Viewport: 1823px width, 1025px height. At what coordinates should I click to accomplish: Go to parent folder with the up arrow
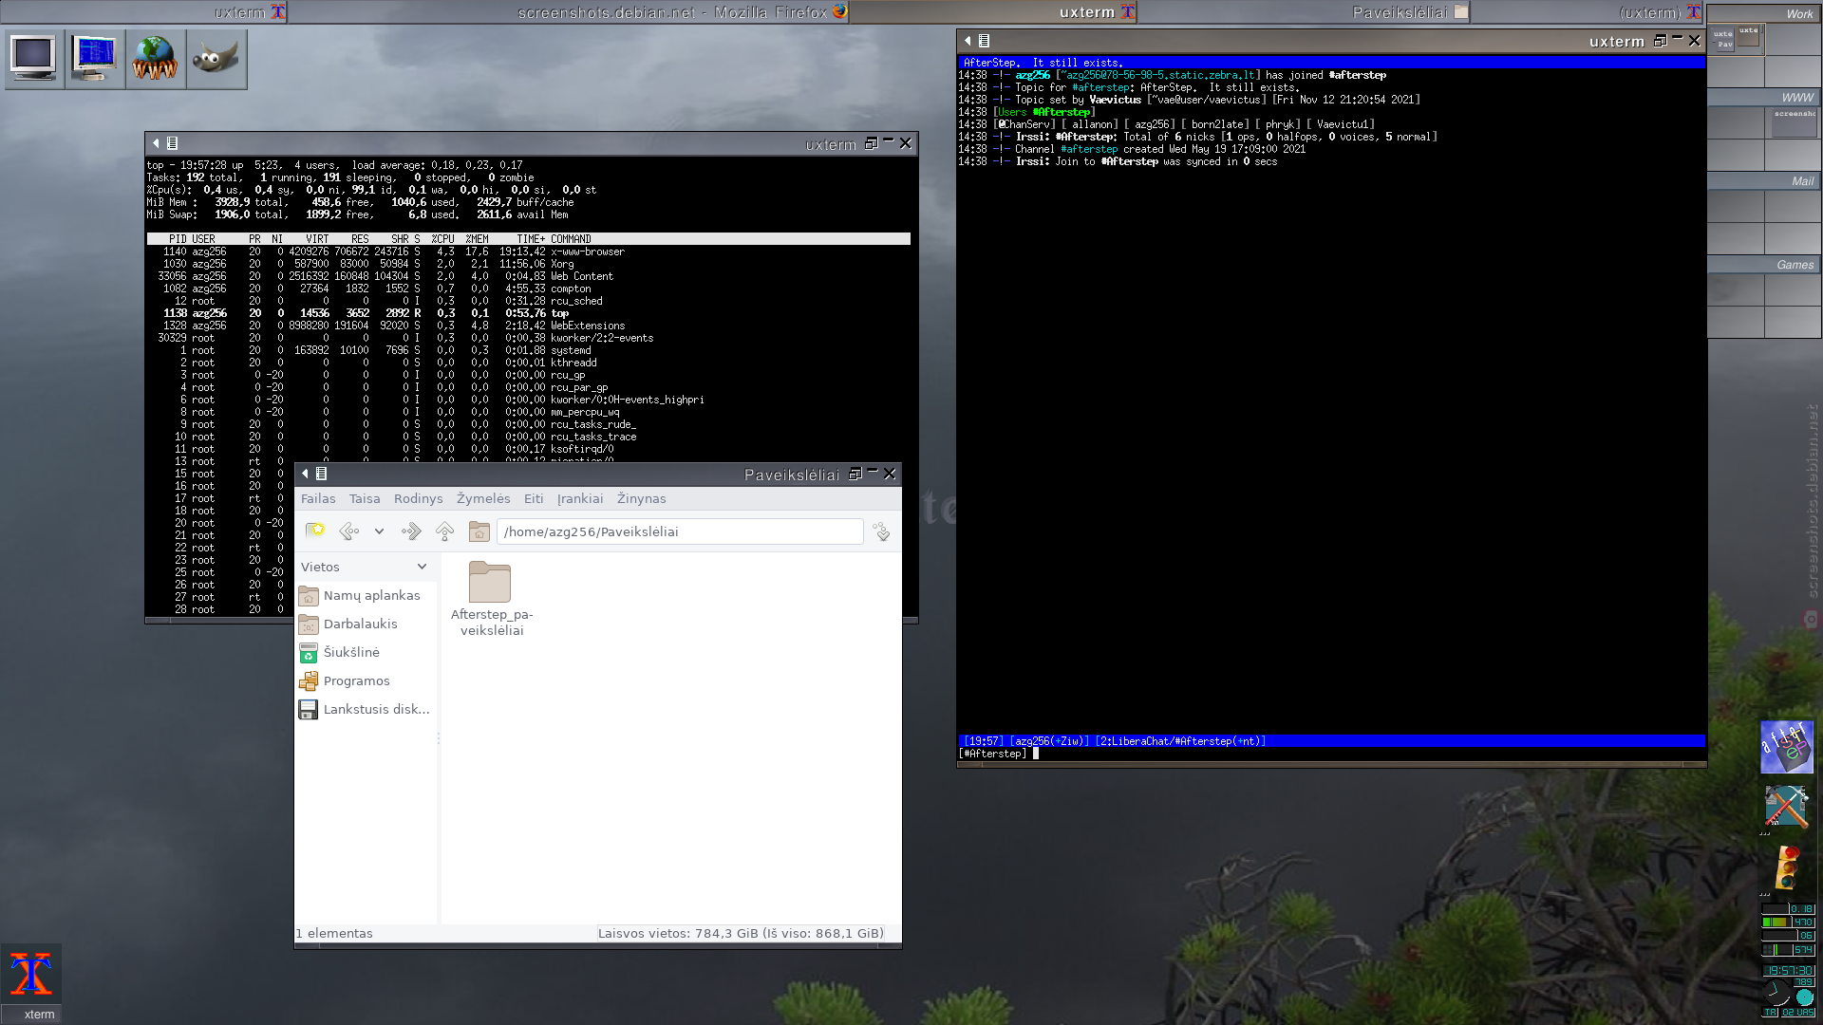pyautogui.click(x=444, y=531)
